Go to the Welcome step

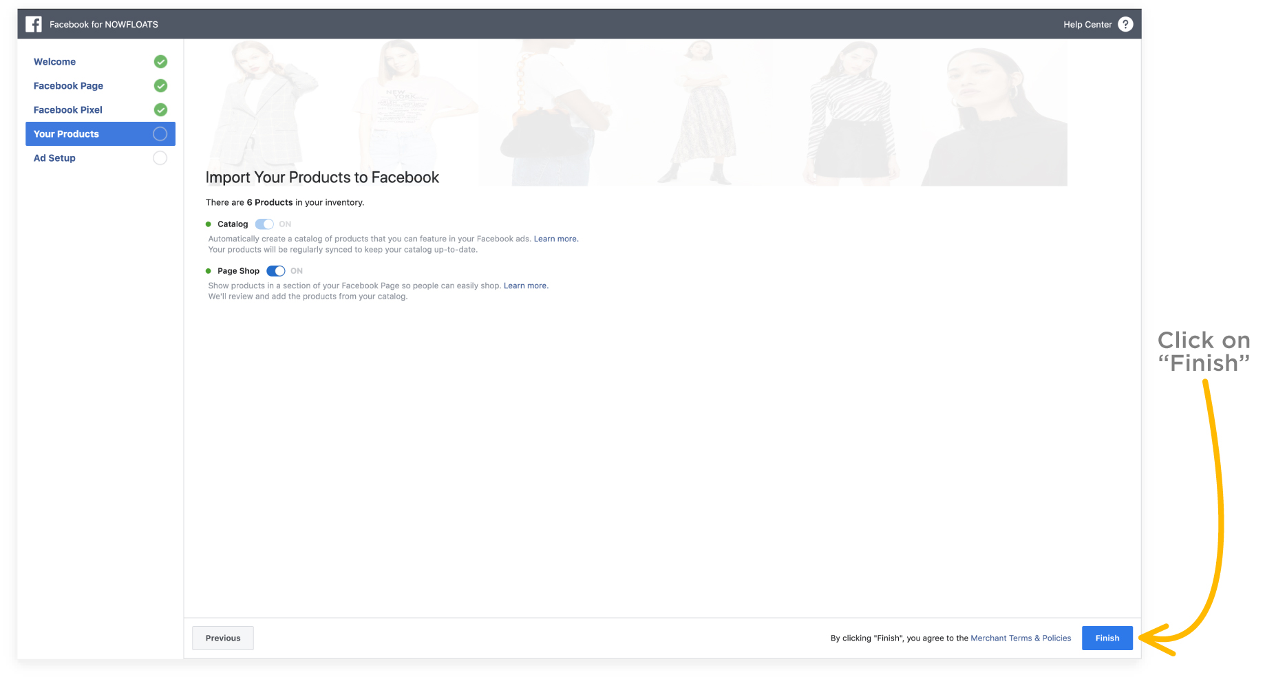pos(55,62)
